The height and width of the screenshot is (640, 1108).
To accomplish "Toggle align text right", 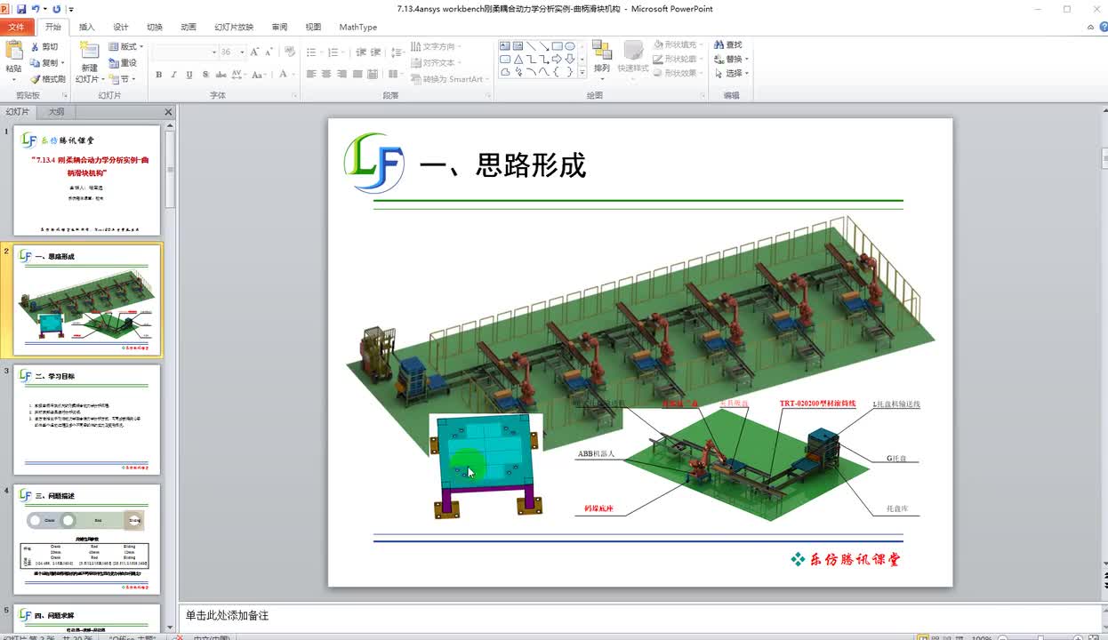I will coord(342,75).
